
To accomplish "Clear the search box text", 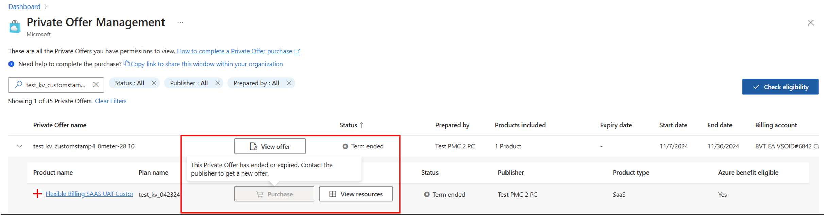I will coord(96,85).
